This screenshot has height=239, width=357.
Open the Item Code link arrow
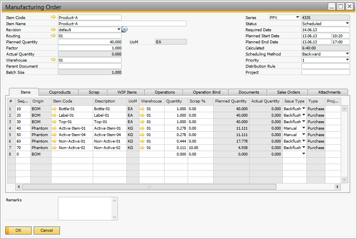pos(53,17)
